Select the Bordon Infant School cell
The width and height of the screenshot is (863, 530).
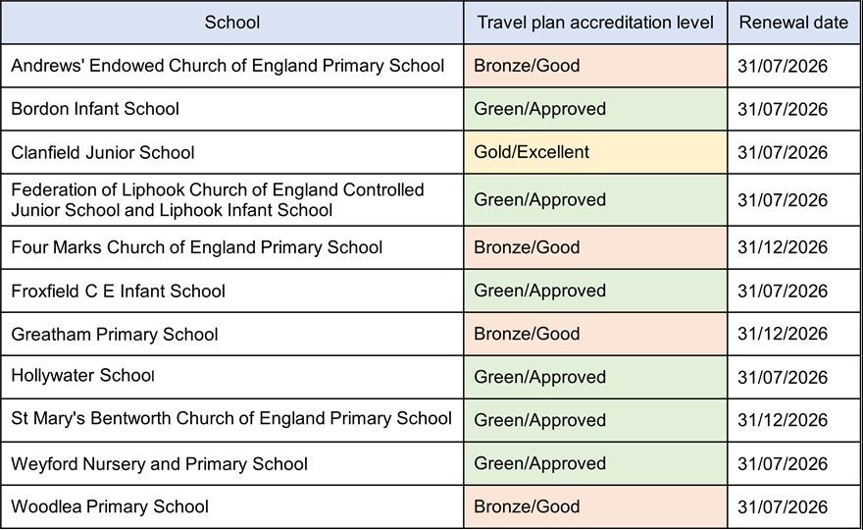click(x=95, y=109)
